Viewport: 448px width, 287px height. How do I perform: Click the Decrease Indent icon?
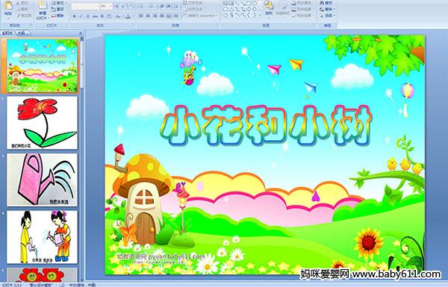point(162,6)
